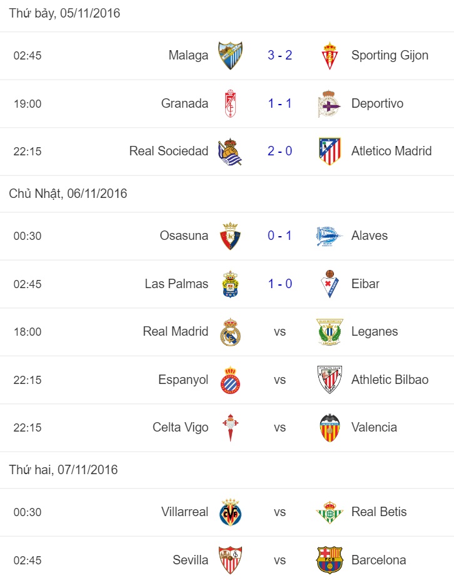Open the Sevilla team name
Screen dimensions: 454x580
point(190,560)
